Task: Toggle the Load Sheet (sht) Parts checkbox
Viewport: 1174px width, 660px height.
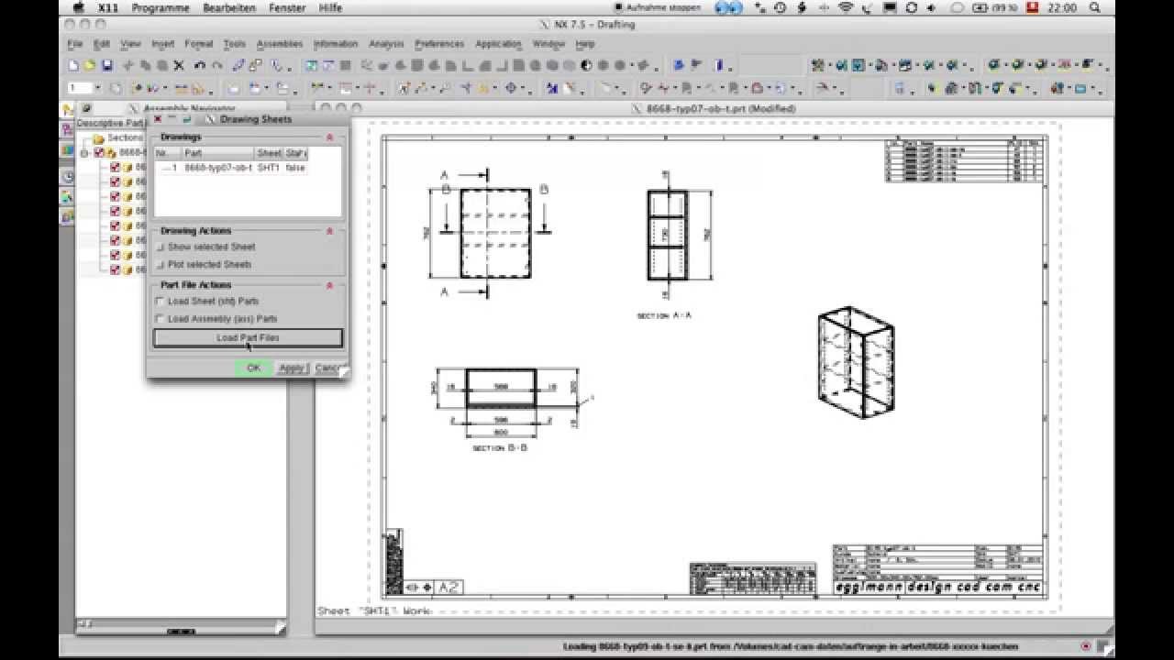Action: [x=160, y=302]
